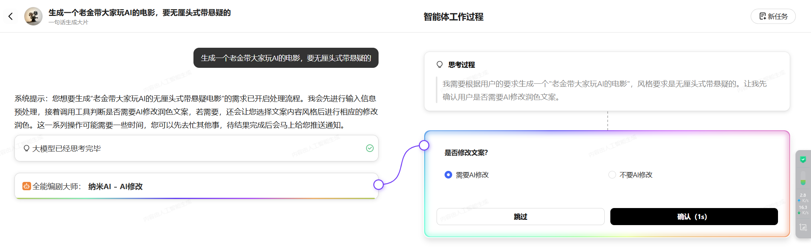Open the agent avatar thumbnail in header
This screenshot has height=252, width=811.
[x=33, y=16]
